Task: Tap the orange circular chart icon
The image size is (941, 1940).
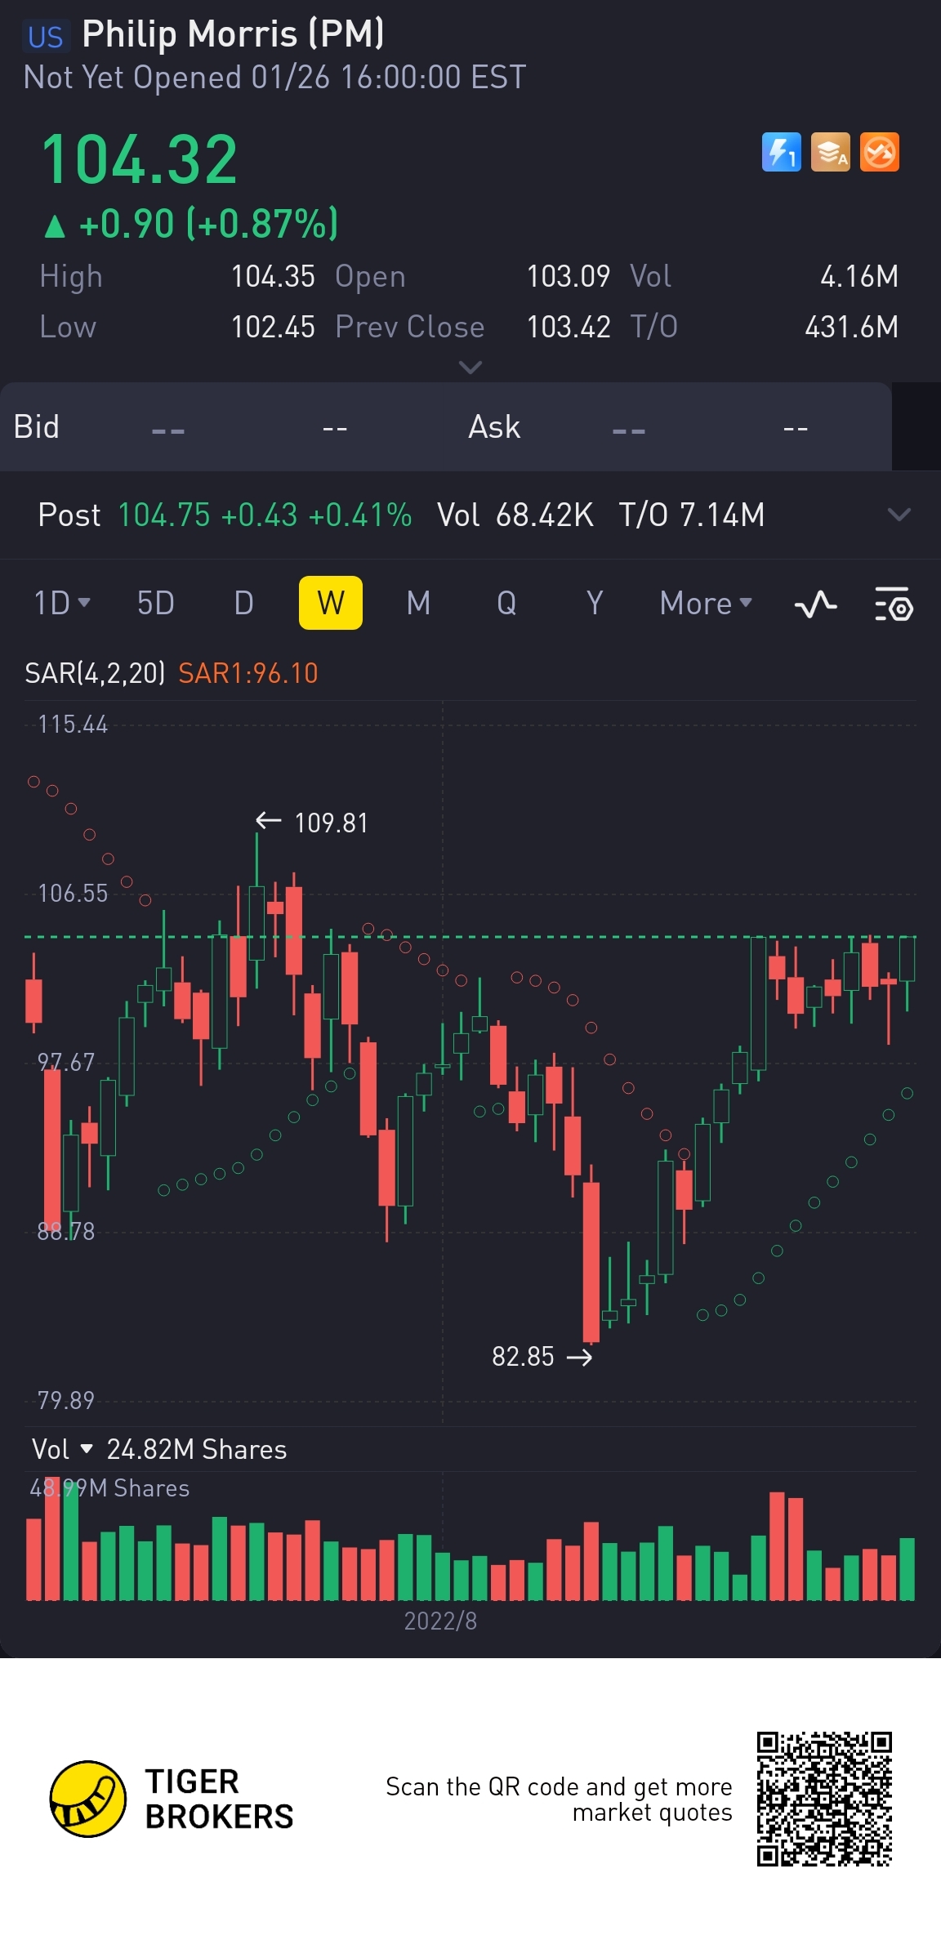Action: [879, 152]
